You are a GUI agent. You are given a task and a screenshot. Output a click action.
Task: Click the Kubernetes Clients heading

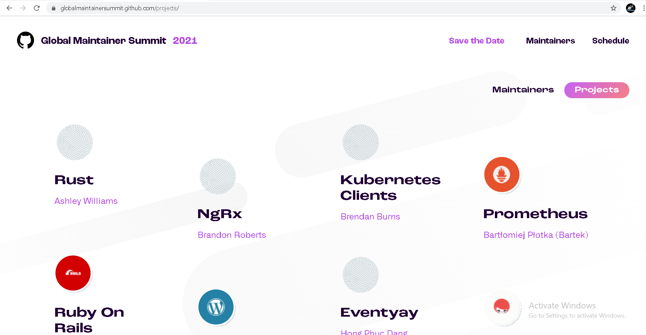tap(390, 188)
